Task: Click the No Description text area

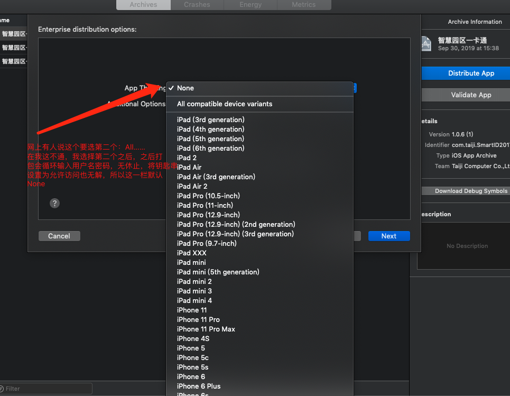Action: [467, 246]
